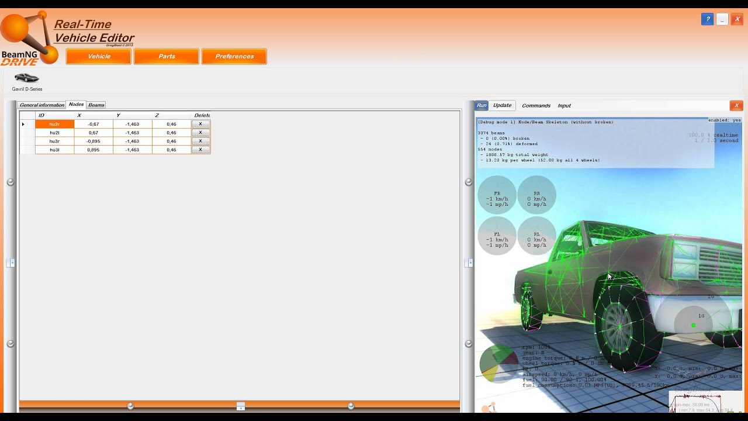Delete node hu2r with its X button

pyautogui.click(x=200, y=124)
